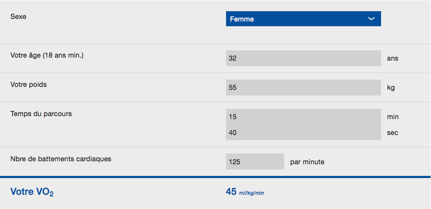Focus the age input field containing 32
Screen dimensions: 431x209
pos(304,58)
